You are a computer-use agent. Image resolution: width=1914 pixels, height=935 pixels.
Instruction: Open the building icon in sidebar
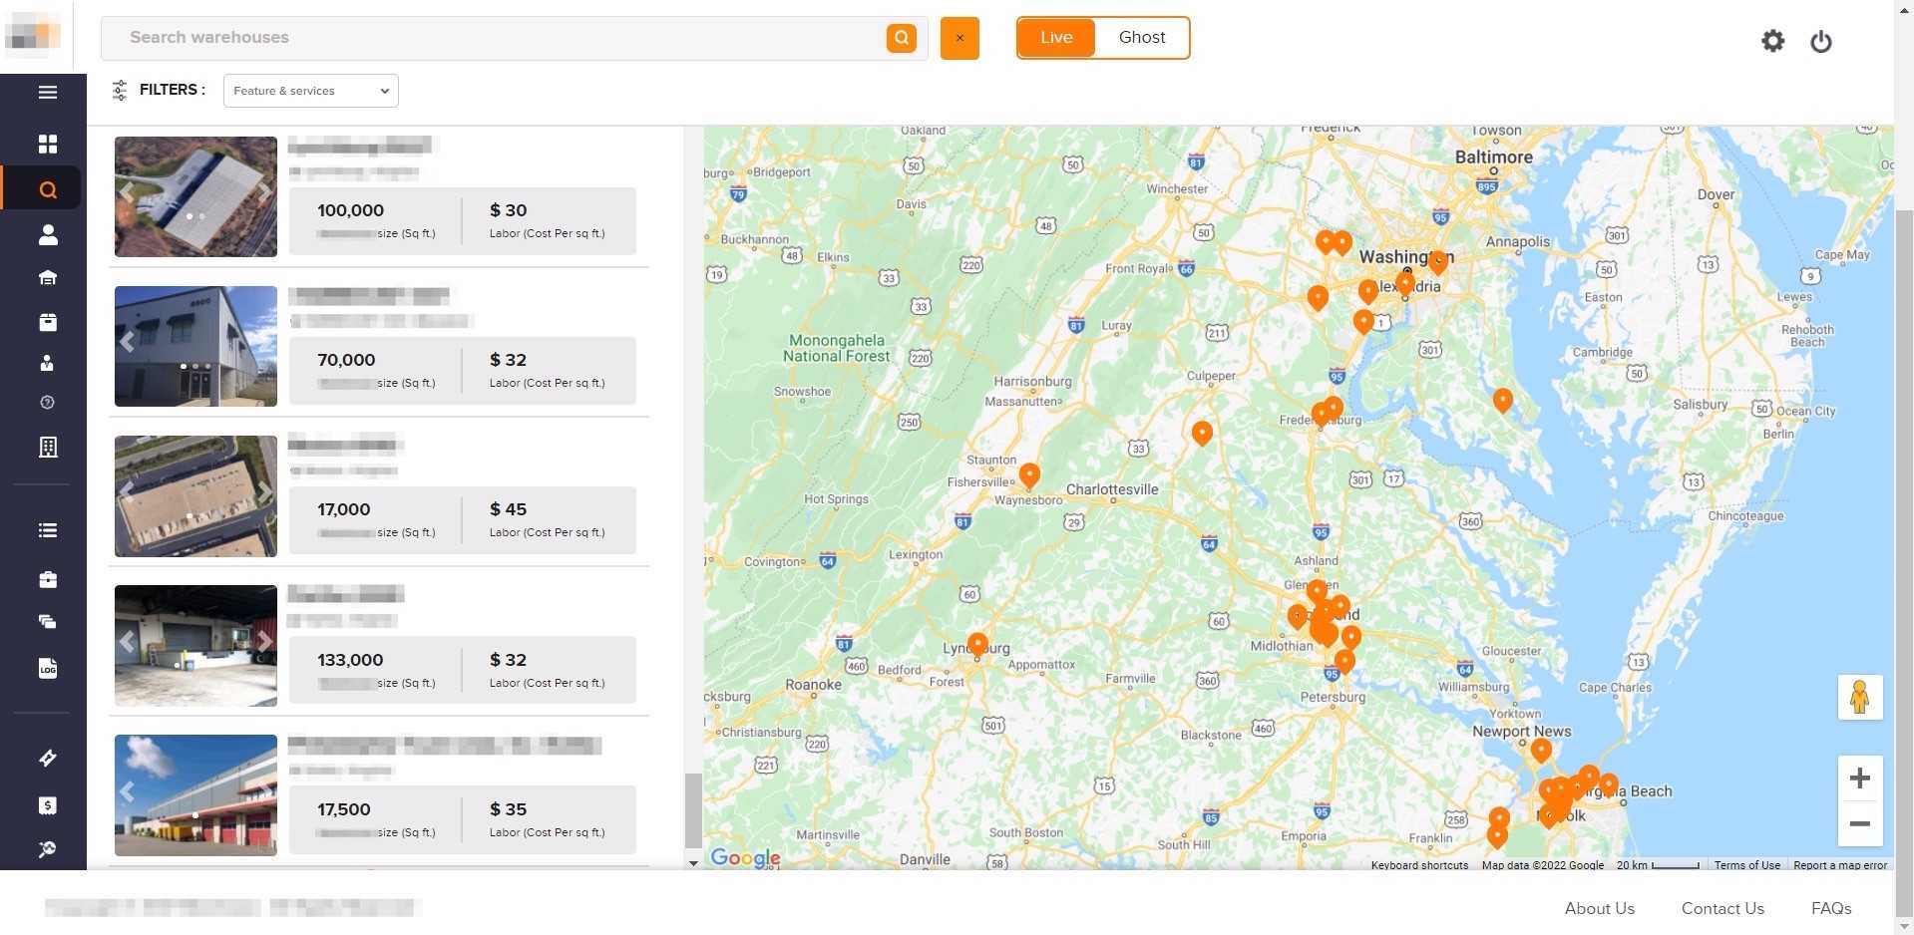[47, 448]
